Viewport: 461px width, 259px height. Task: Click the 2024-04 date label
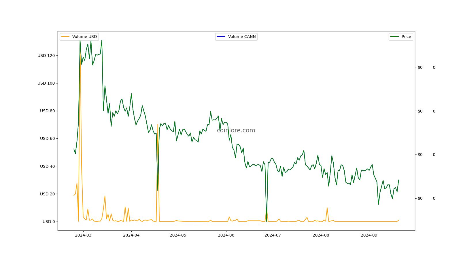point(131,235)
